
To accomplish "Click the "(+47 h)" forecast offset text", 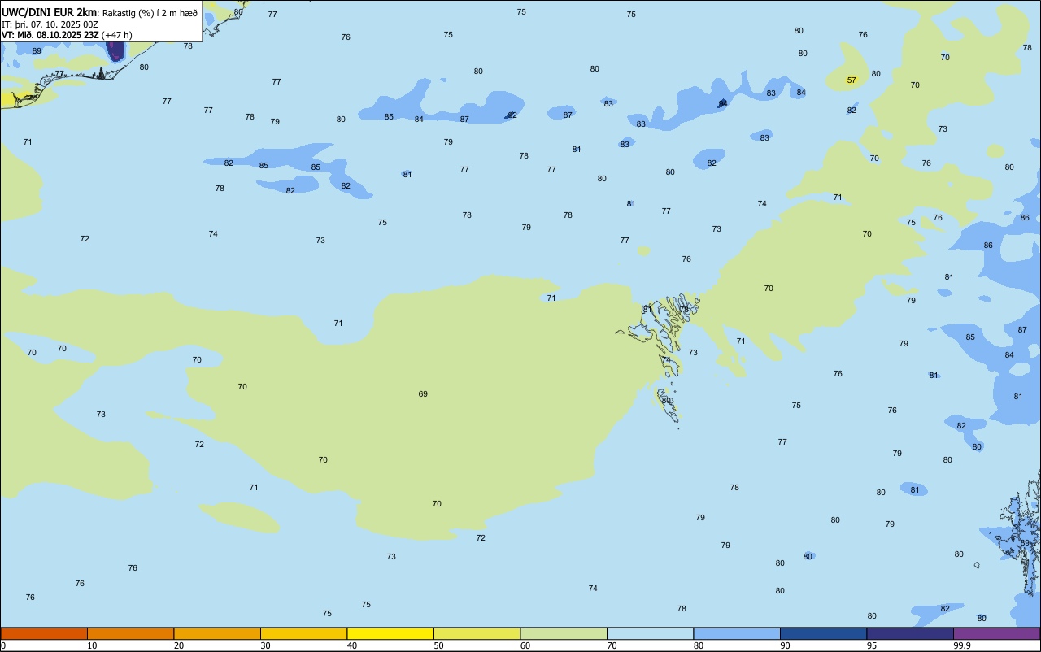I will tap(117, 35).
